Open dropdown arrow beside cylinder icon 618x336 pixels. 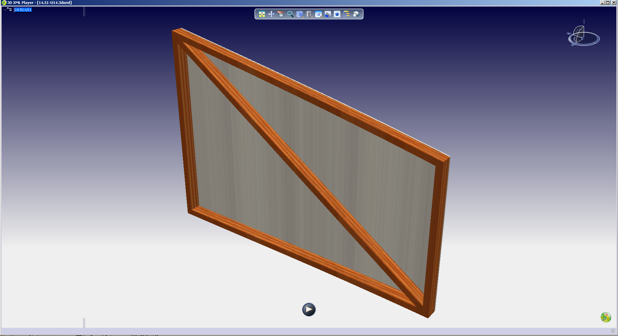(312, 17)
